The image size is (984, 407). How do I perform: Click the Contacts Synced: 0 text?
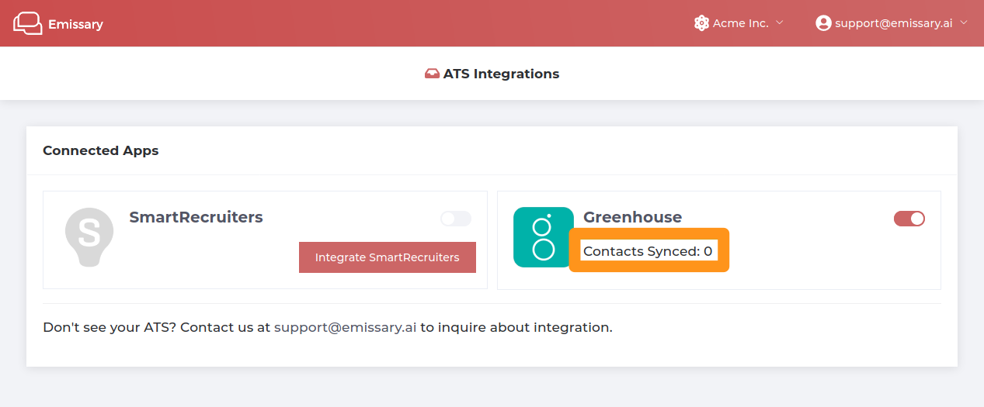point(648,251)
